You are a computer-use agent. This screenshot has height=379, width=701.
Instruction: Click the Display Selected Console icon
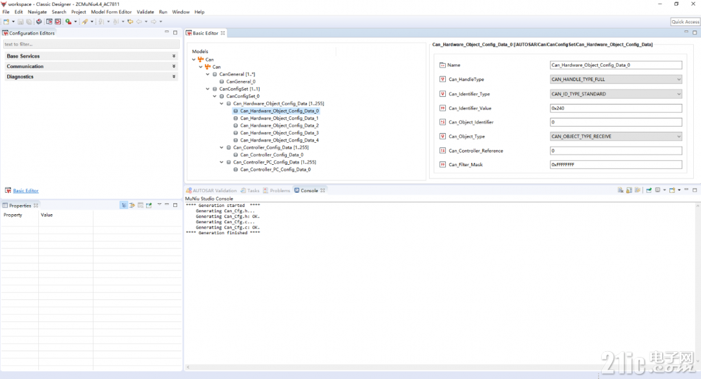pyautogui.click(x=658, y=190)
